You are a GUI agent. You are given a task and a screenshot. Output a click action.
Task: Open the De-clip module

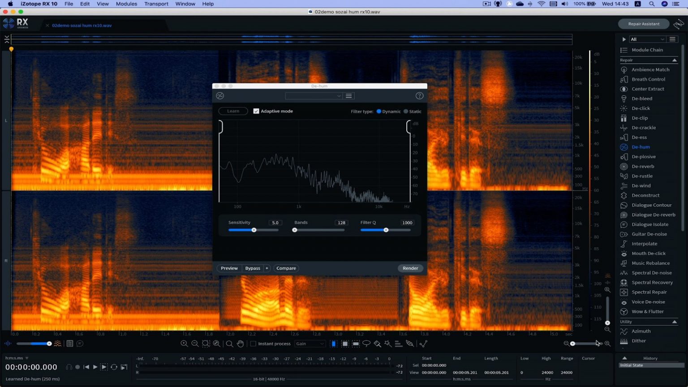click(639, 118)
